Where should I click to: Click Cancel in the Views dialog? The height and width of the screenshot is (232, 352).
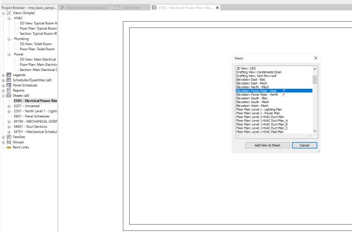(x=304, y=145)
